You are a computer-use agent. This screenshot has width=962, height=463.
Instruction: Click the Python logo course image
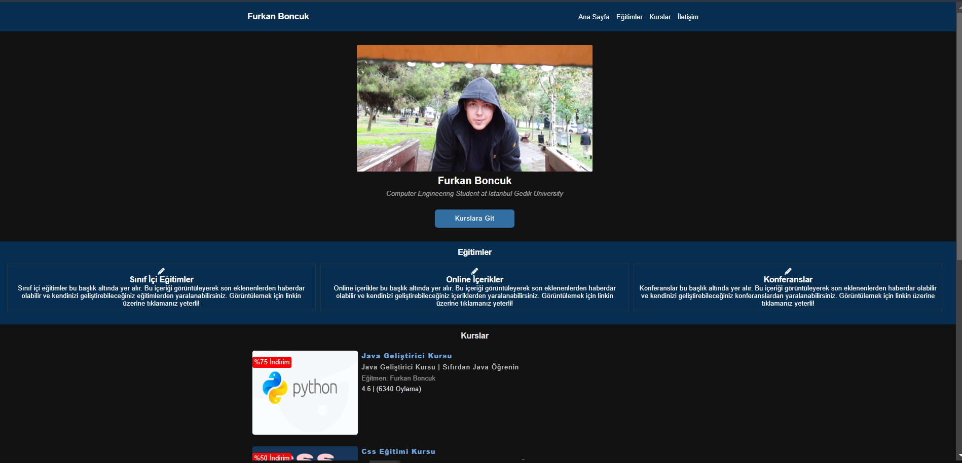coord(305,393)
